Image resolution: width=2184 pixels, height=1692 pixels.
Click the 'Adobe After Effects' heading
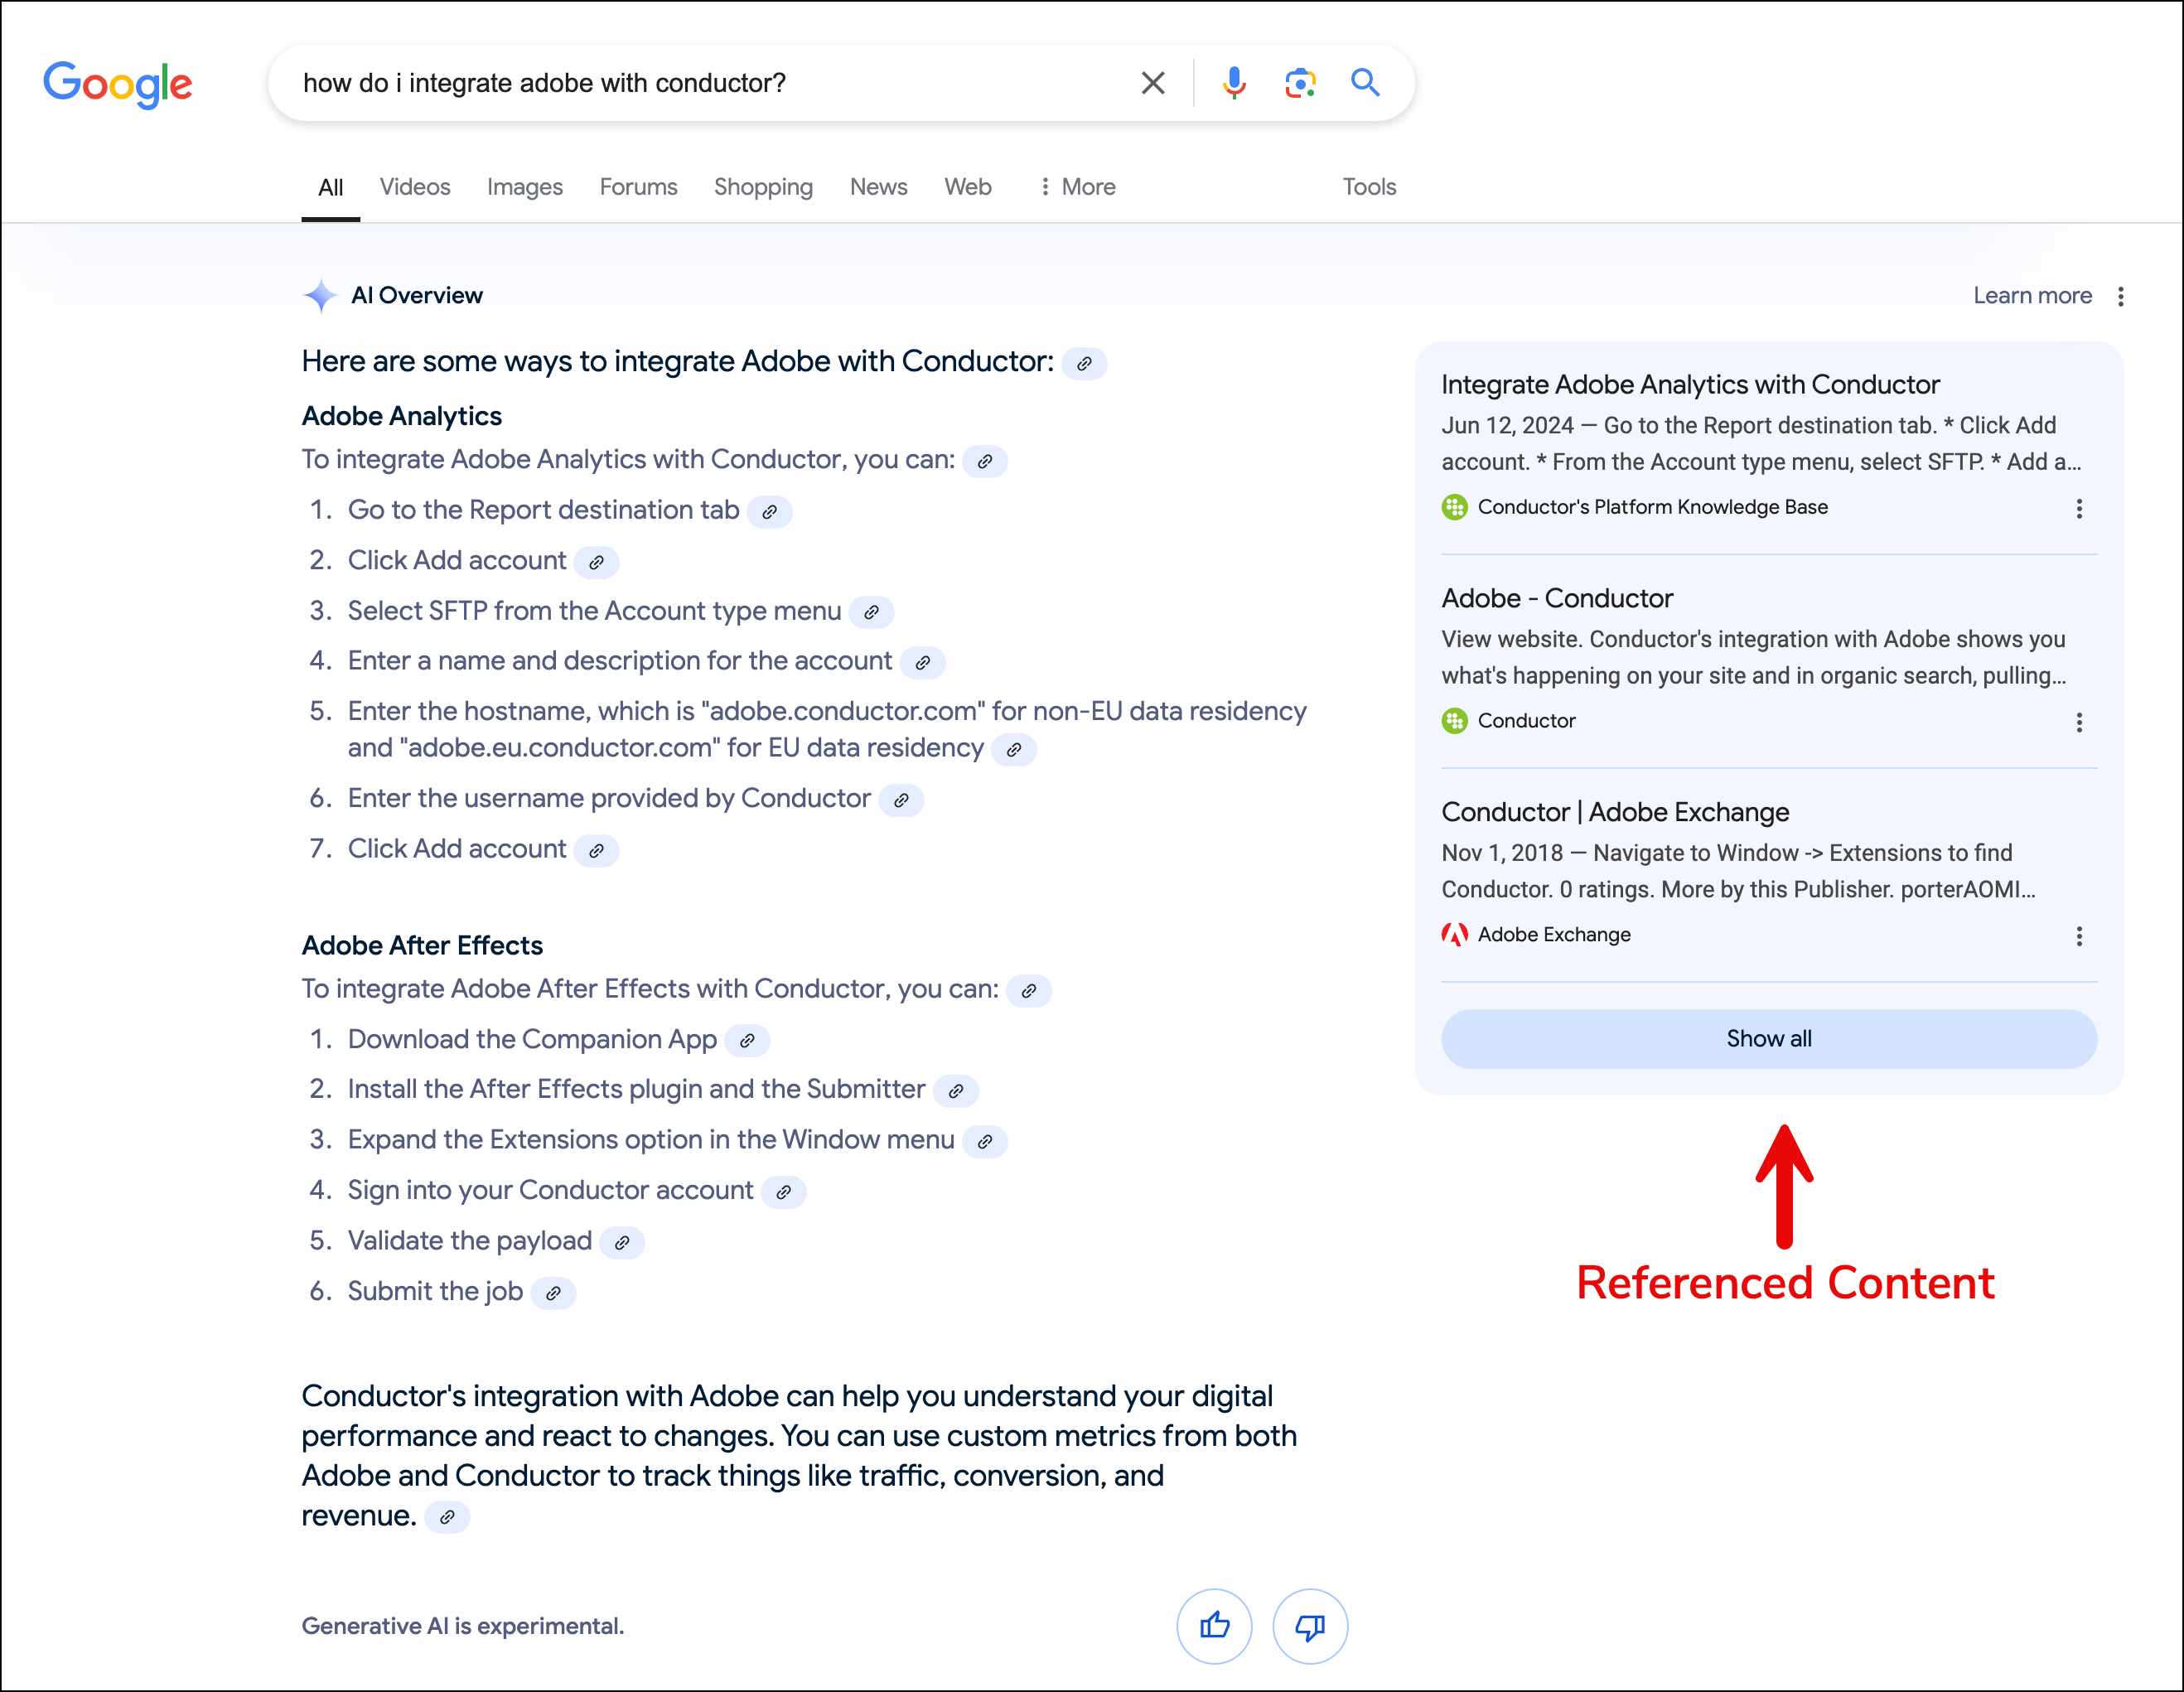pyautogui.click(x=422, y=946)
